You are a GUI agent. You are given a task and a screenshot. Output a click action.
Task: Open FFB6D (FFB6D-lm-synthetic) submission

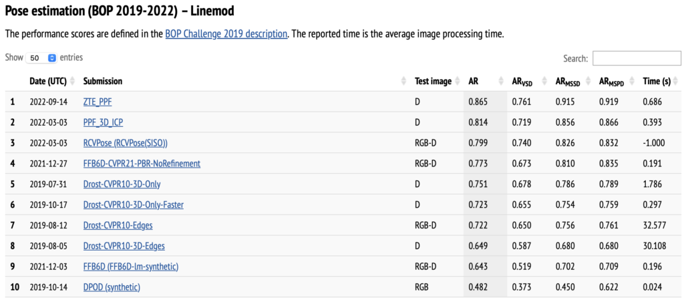pos(130,267)
